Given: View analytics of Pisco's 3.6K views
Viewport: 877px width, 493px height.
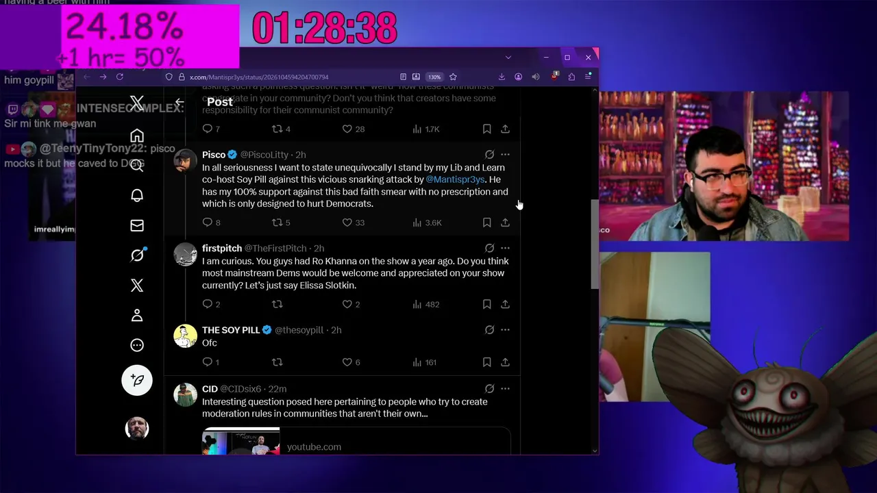Looking at the screenshot, I should click(x=427, y=223).
